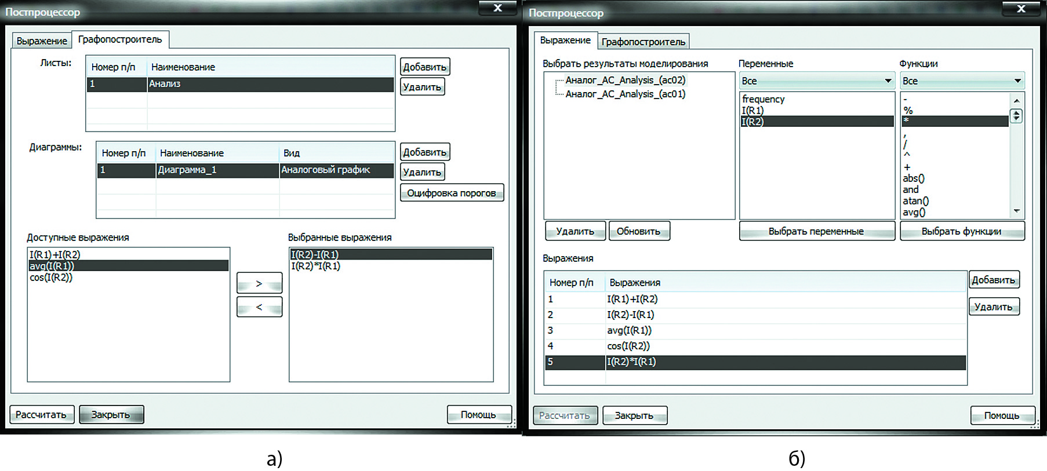Click Выбрать переменные button
Image resolution: width=1047 pixels, height=471 pixels.
pos(816,231)
